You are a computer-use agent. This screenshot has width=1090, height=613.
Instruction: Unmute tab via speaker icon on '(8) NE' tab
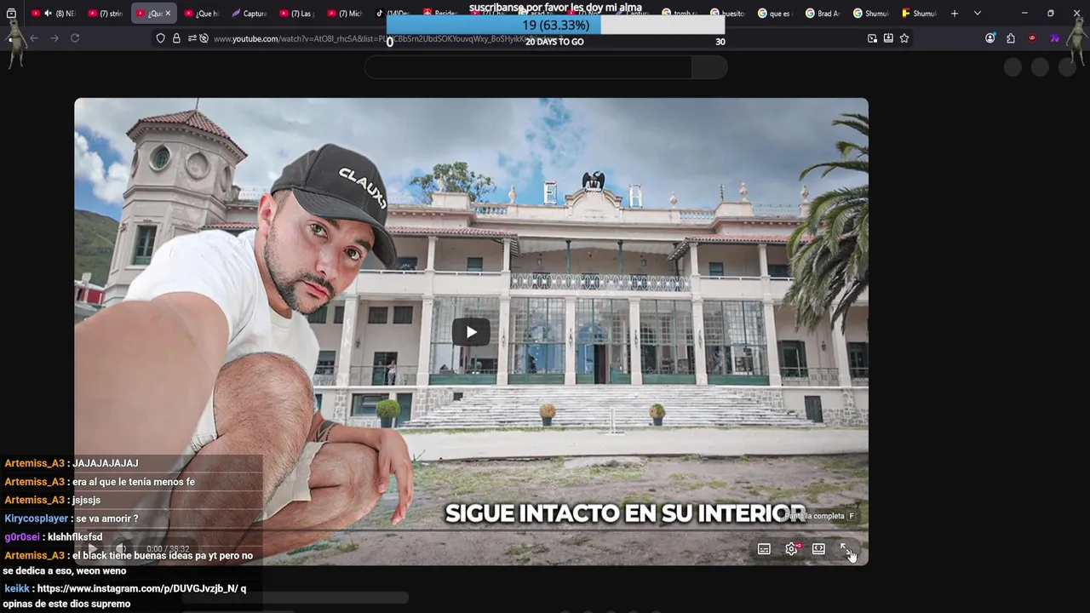pyautogui.click(x=48, y=14)
